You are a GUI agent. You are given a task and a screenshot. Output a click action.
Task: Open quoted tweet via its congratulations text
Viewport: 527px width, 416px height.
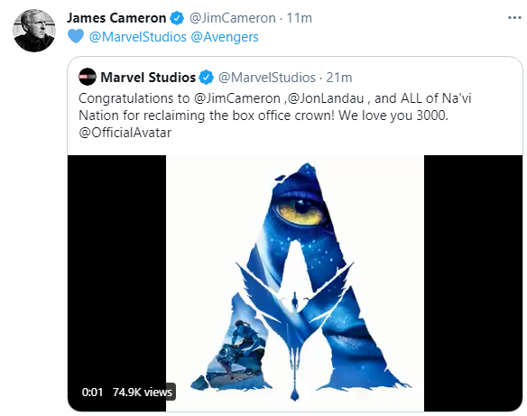coord(275,116)
